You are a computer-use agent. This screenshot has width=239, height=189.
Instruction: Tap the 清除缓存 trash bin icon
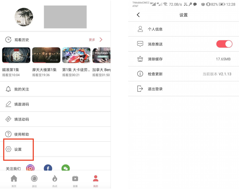click(140, 59)
